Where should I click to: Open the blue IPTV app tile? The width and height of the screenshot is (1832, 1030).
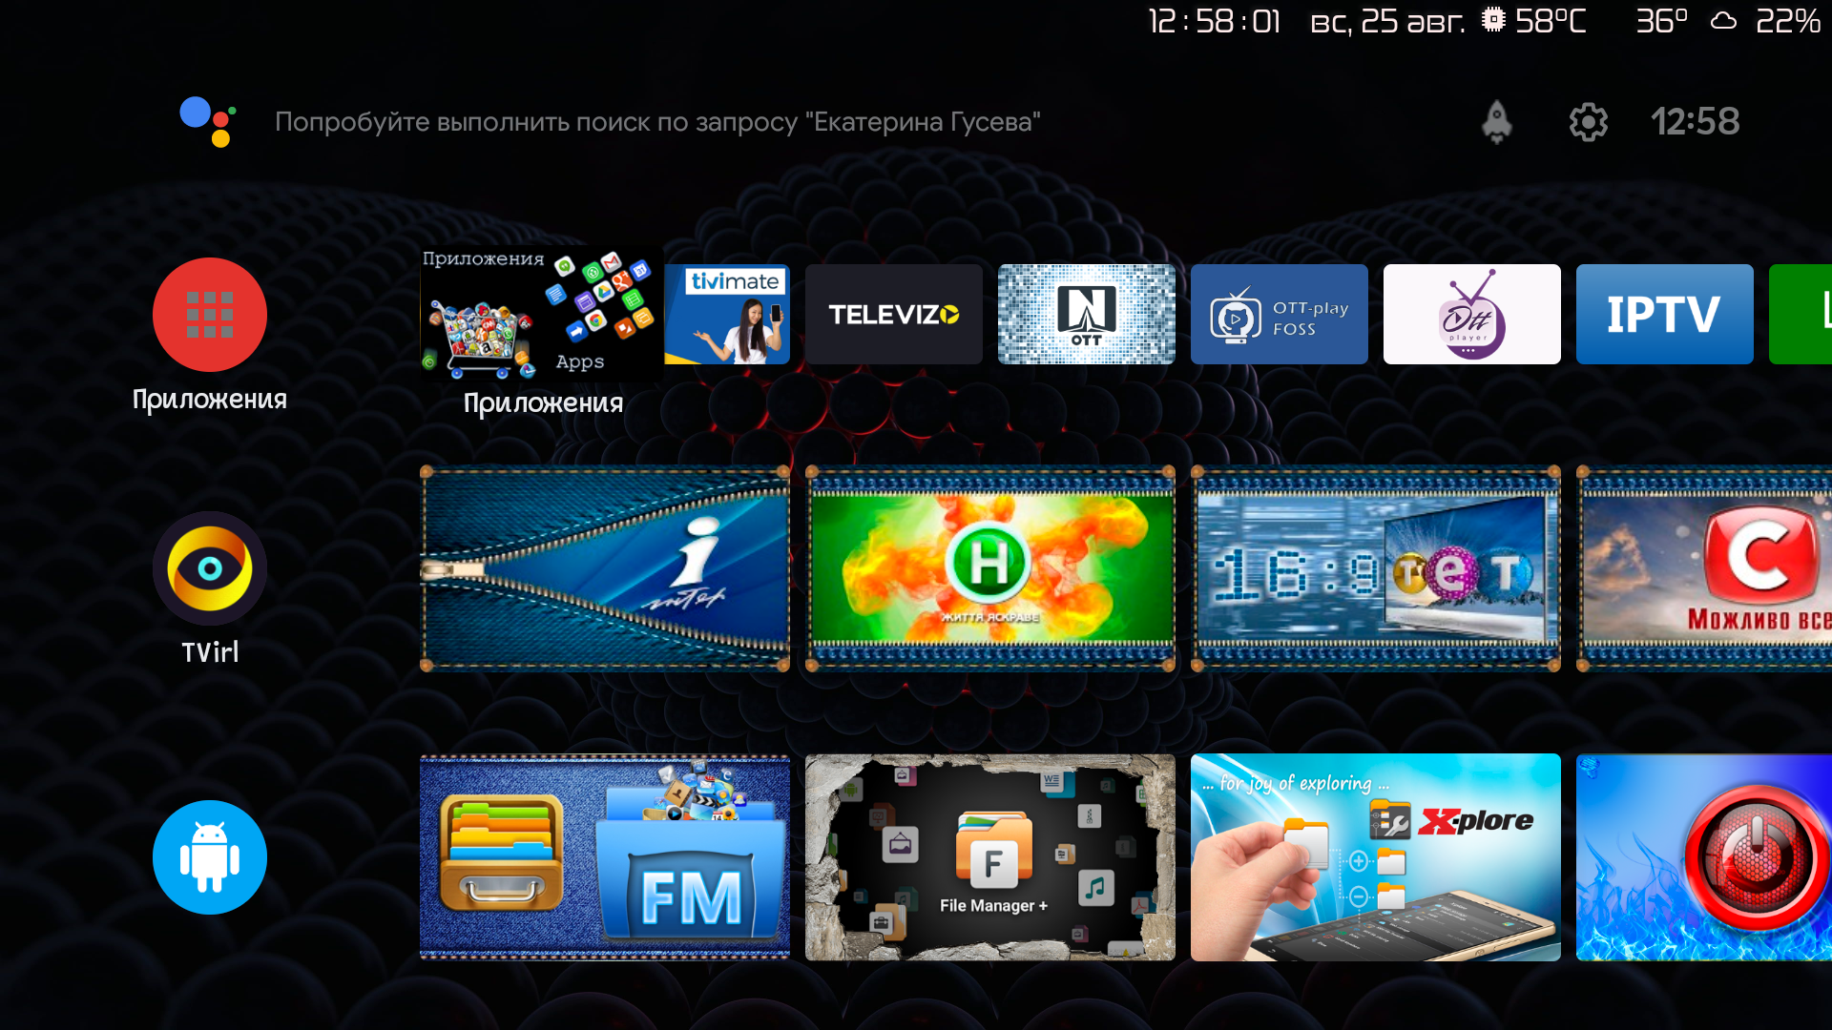point(1664,315)
